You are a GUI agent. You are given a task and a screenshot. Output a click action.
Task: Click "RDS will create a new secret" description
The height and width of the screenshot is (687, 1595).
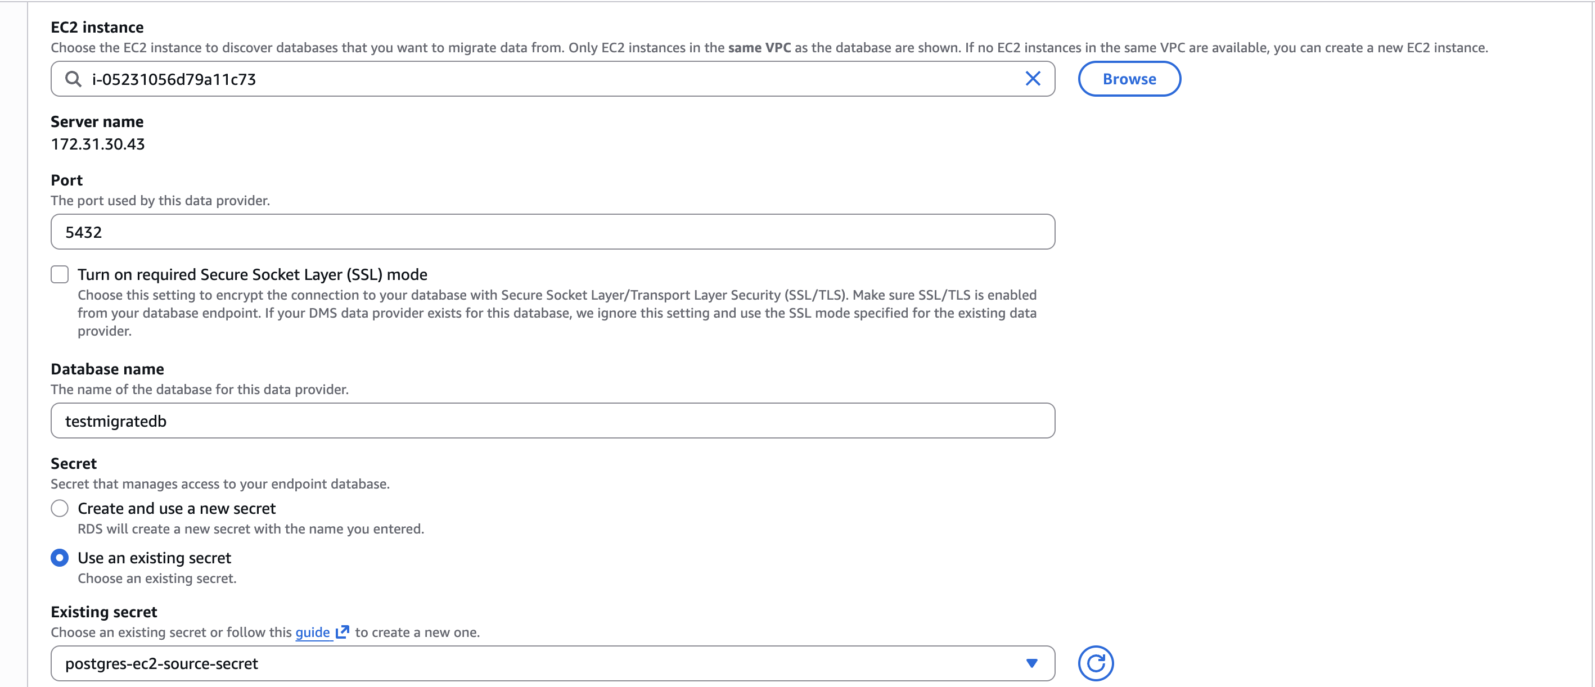click(x=250, y=528)
